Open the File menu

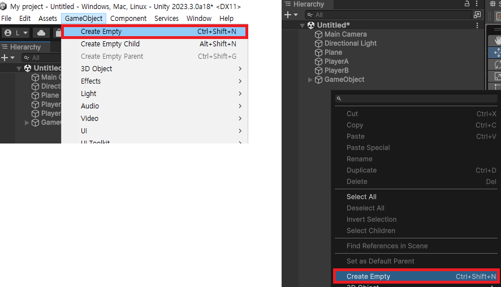tap(6, 19)
